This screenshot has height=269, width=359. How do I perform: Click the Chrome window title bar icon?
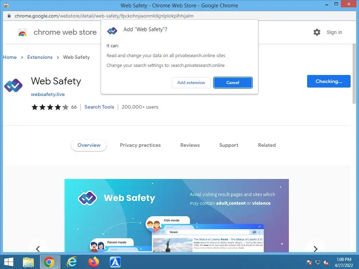(x=6, y=5)
